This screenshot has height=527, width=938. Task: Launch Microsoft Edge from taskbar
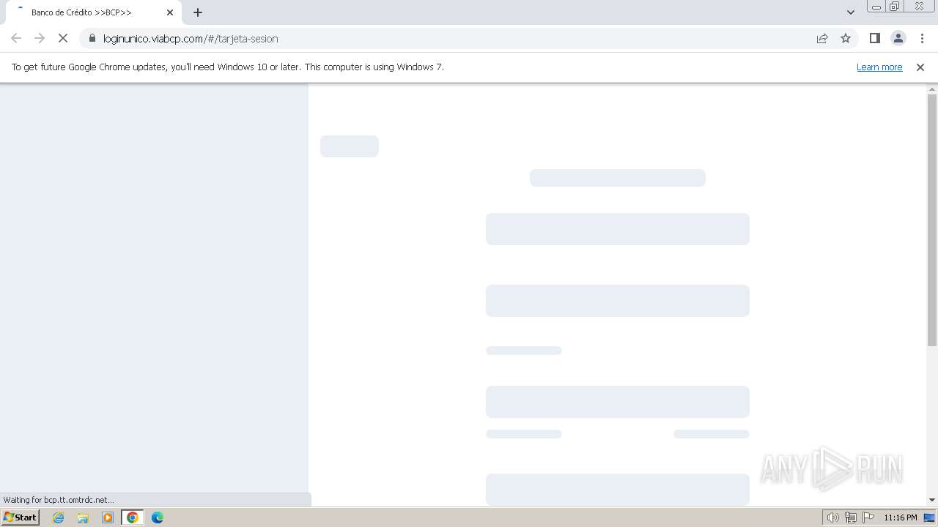158,517
